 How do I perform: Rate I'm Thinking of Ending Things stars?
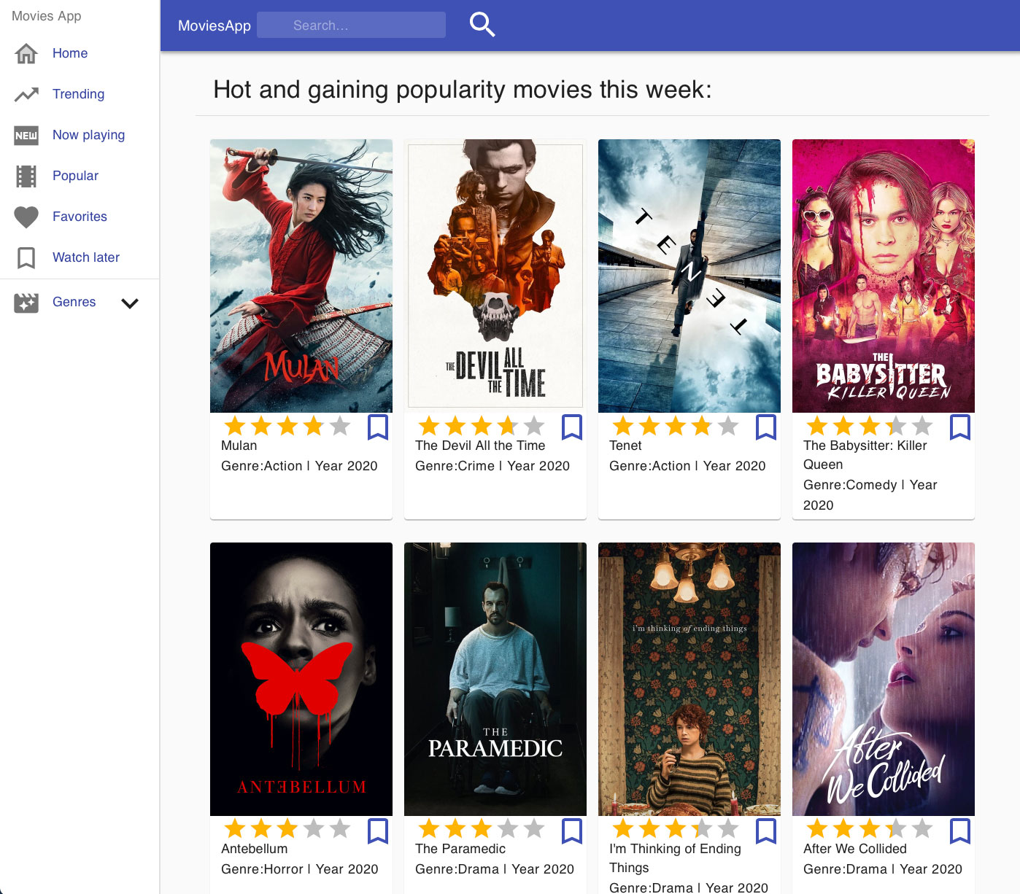[676, 829]
